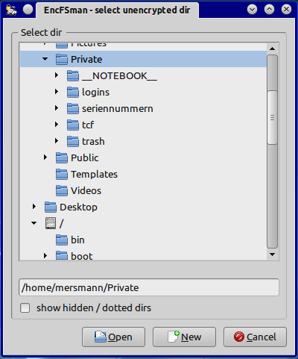Click the tcf folder icon
This screenshot has width=298, height=359.
pyautogui.click(x=73, y=125)
